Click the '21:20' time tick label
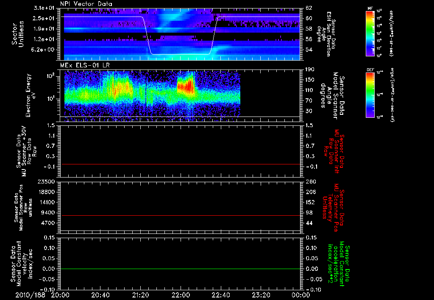 click(140, 295)
